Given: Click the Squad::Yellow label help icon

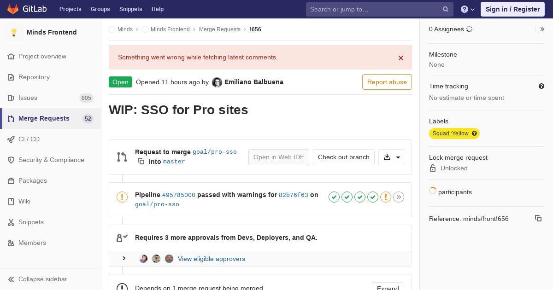Looking at the screenshot, I should pos(474,133).
